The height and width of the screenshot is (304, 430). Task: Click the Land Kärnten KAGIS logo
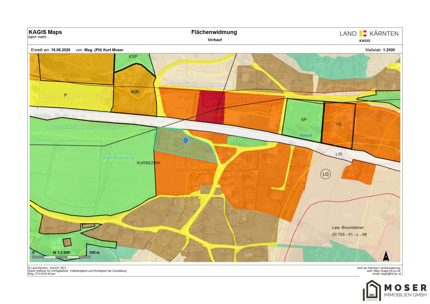(x=369, y=36)
